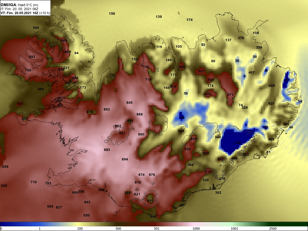Click the 500 label on the color scale
Screen dimensions: 308x231
tap(118, 229)
